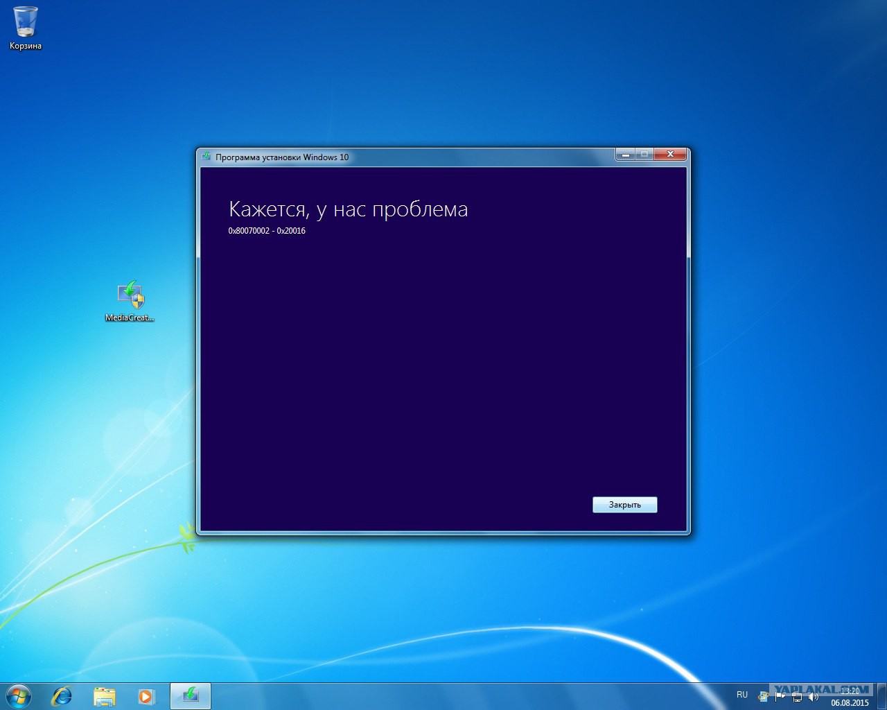The image size is (887, 710).
Task: Open the Windows Start menu orb
Action: click(x=19, y=695)
